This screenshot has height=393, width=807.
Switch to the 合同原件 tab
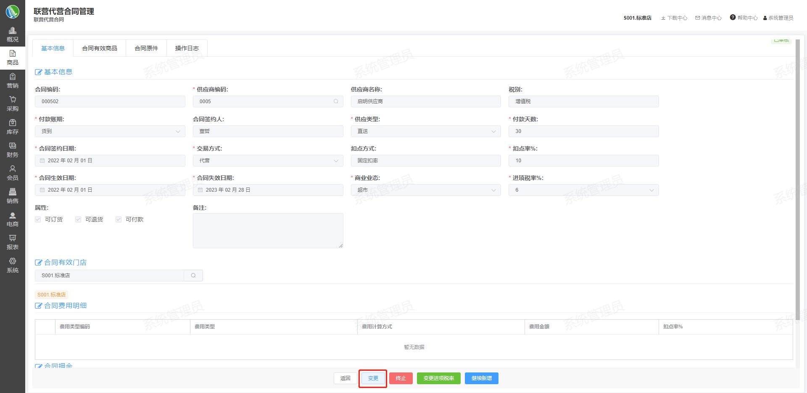(146, 48)
